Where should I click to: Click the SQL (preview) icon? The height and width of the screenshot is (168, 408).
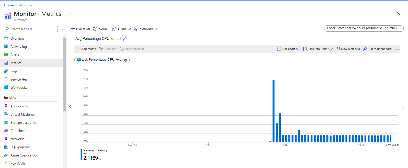[x=6, y=147]
